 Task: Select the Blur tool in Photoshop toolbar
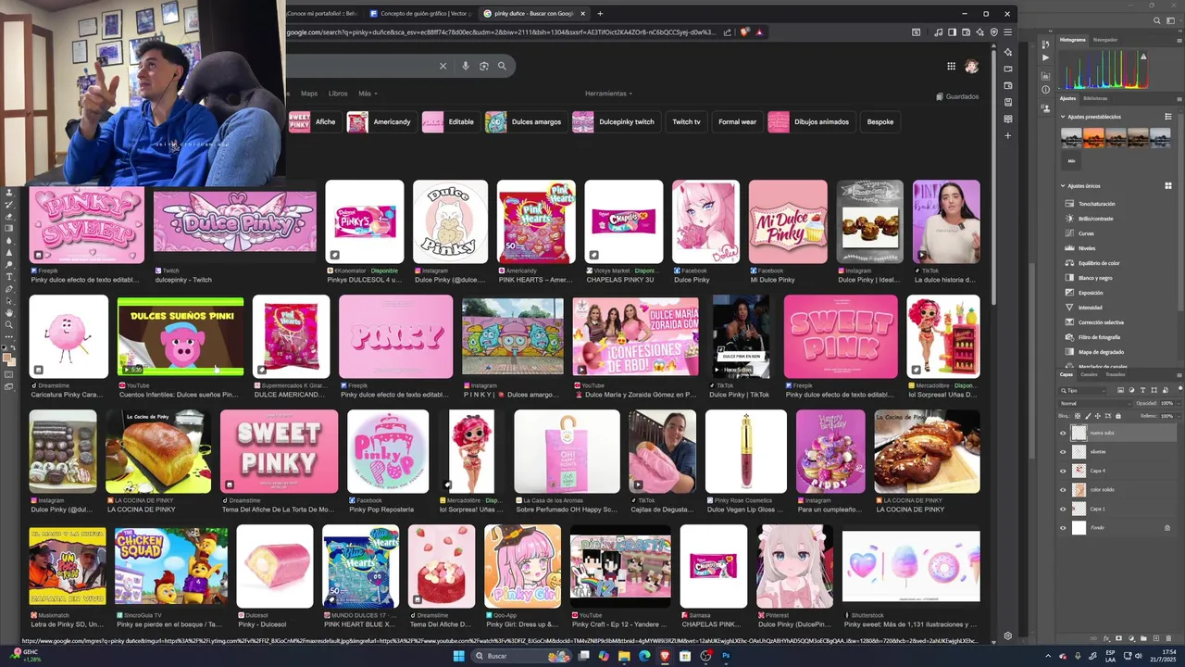pos(9,241)
